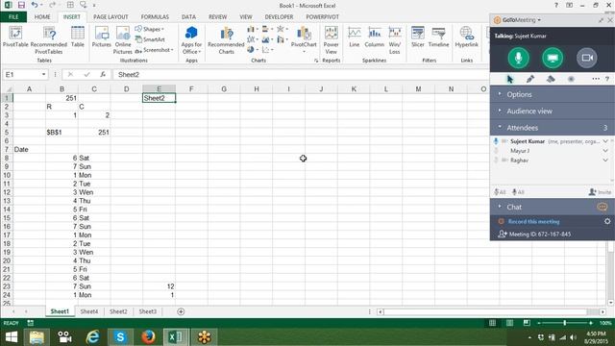
Task: Switch to the DATA ribbon tab
Action: (188, 17)
